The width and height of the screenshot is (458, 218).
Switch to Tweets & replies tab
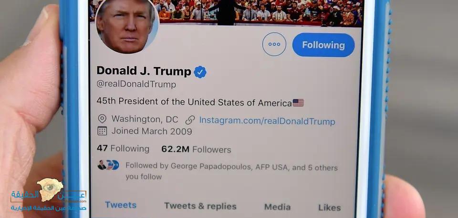pos(200,206)
